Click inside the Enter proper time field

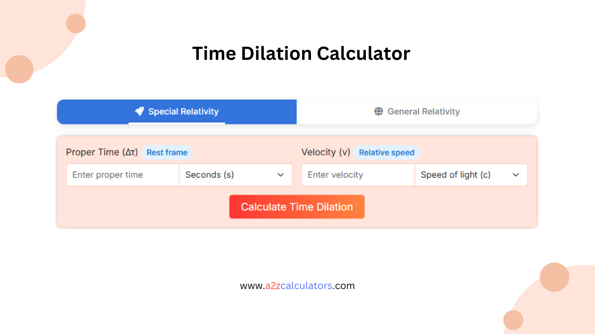tap(122, 175)
